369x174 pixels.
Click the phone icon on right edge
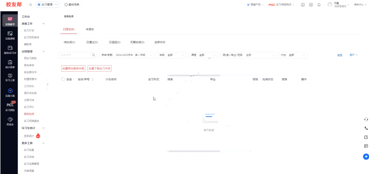[x=366, y=128]
